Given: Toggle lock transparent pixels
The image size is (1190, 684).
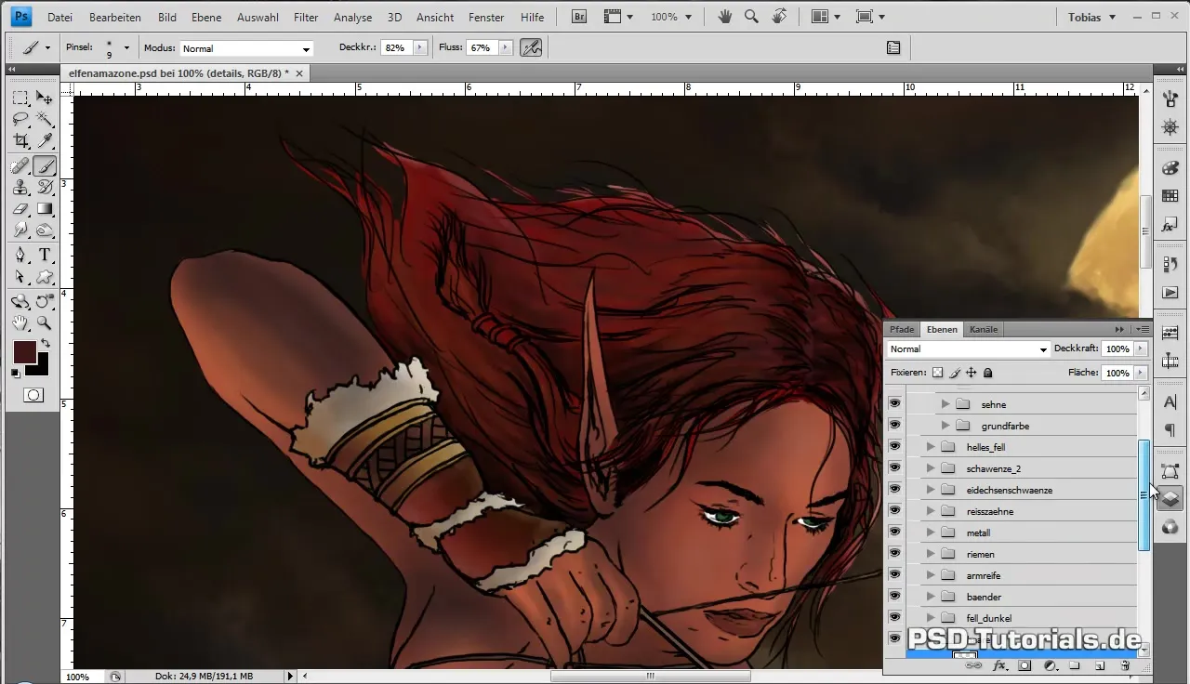Looking at the screenshot, I should pos(937,373).
